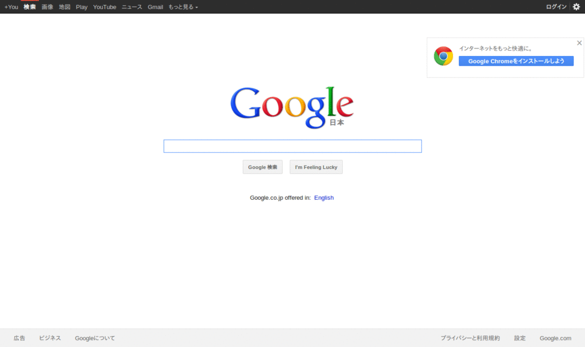The image size is (585, 347).
Task: Open Gmail in top bar
Action: pos(155,7)
